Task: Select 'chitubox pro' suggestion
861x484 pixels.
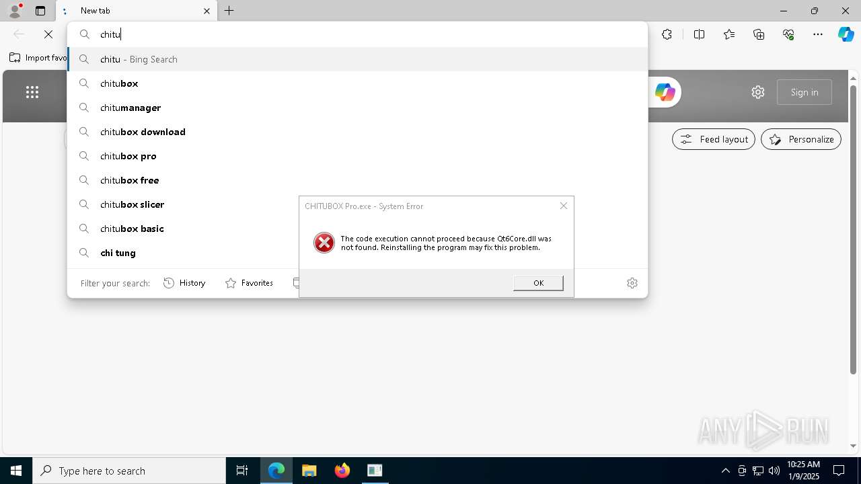Action: click(x=357, y=156)
